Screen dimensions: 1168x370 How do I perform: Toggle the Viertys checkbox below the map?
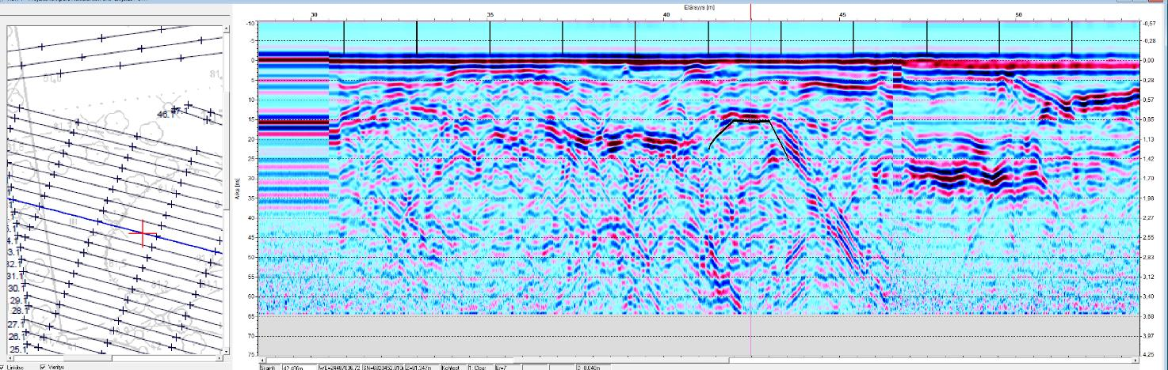click(x=43, y=367)
